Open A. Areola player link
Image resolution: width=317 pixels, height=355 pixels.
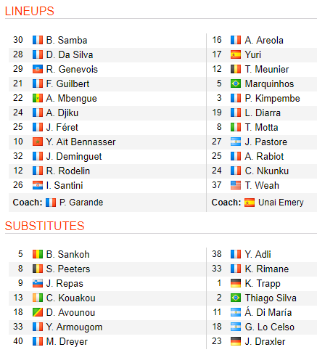point(264,40)
